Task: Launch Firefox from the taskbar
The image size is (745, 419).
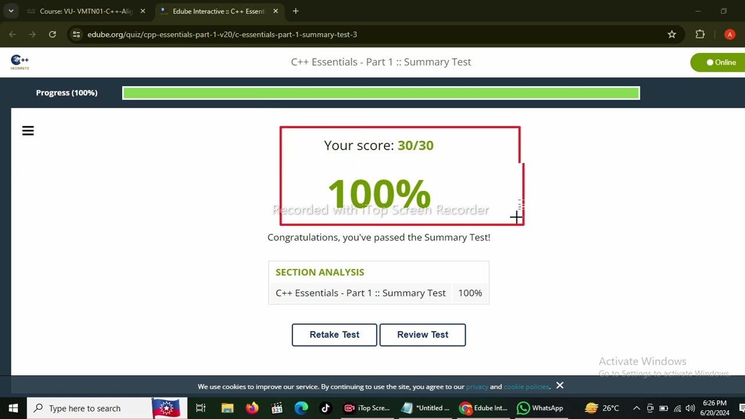Action: click(252, 408)
